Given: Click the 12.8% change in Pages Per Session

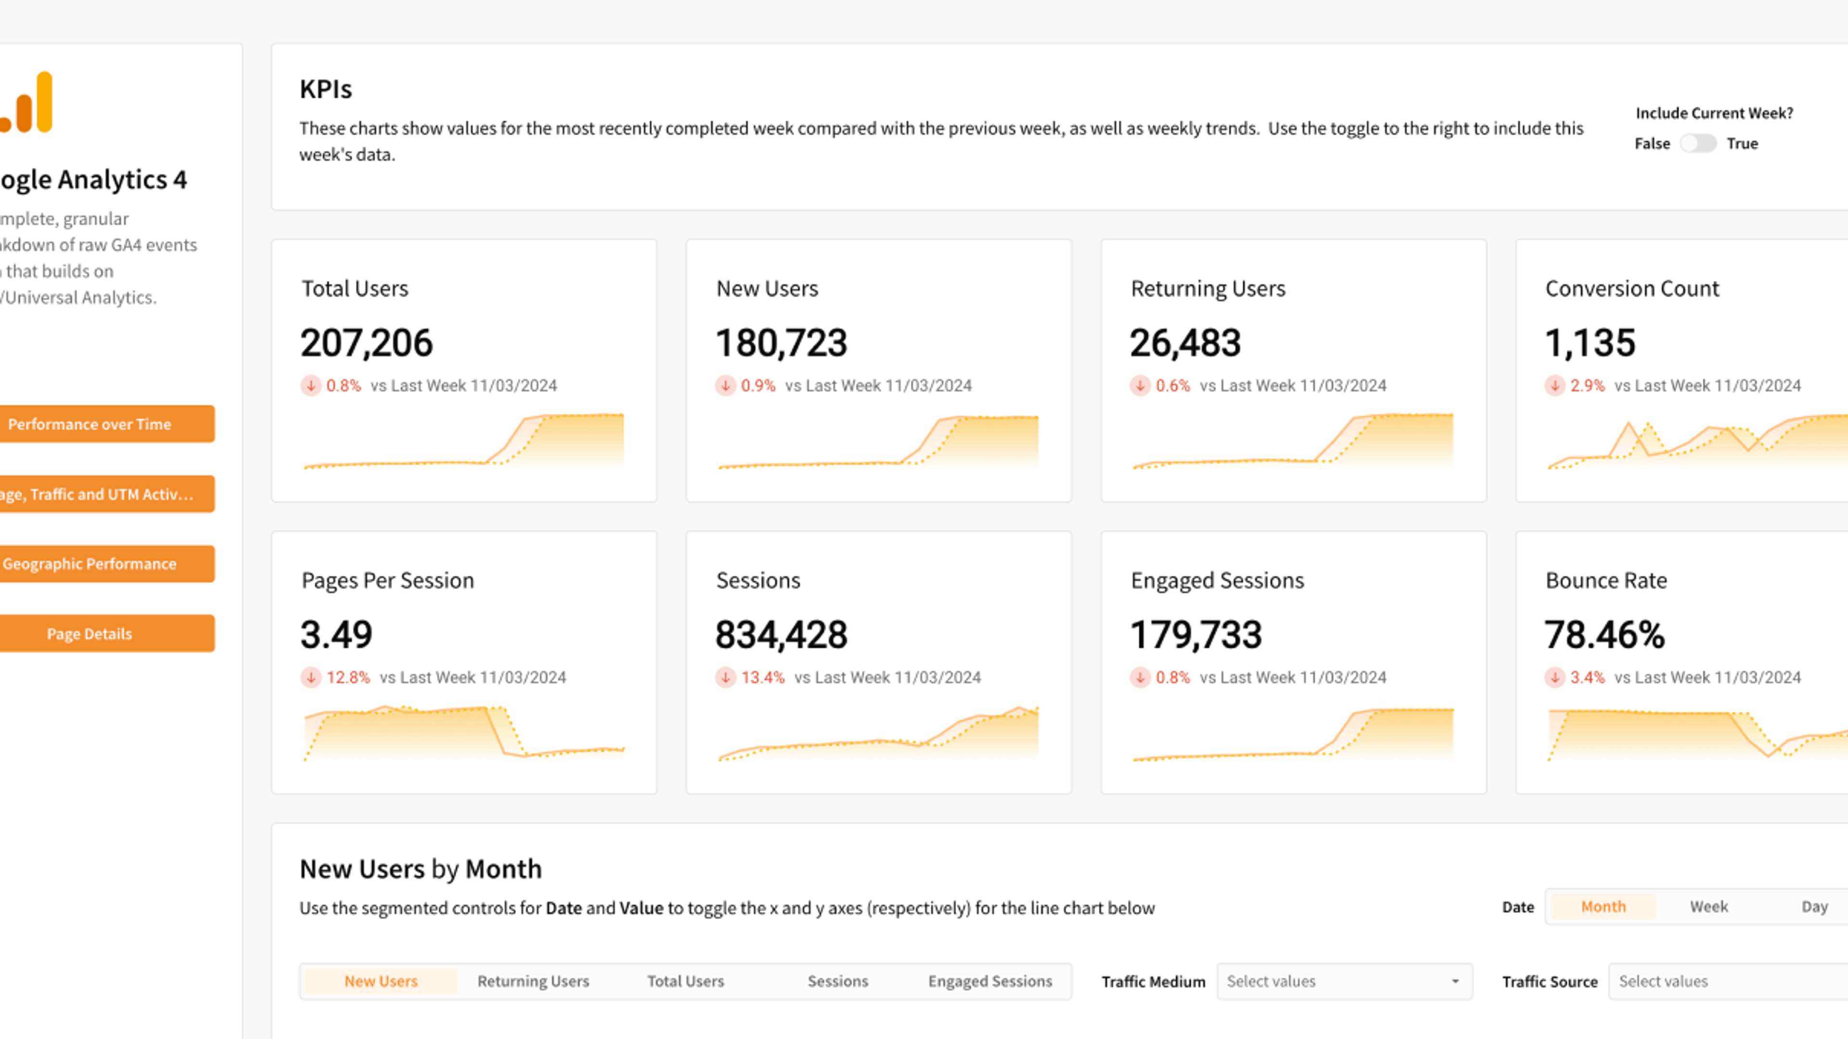Looking at the screenshot, I should pyautogui.click(x=348, y=678).
